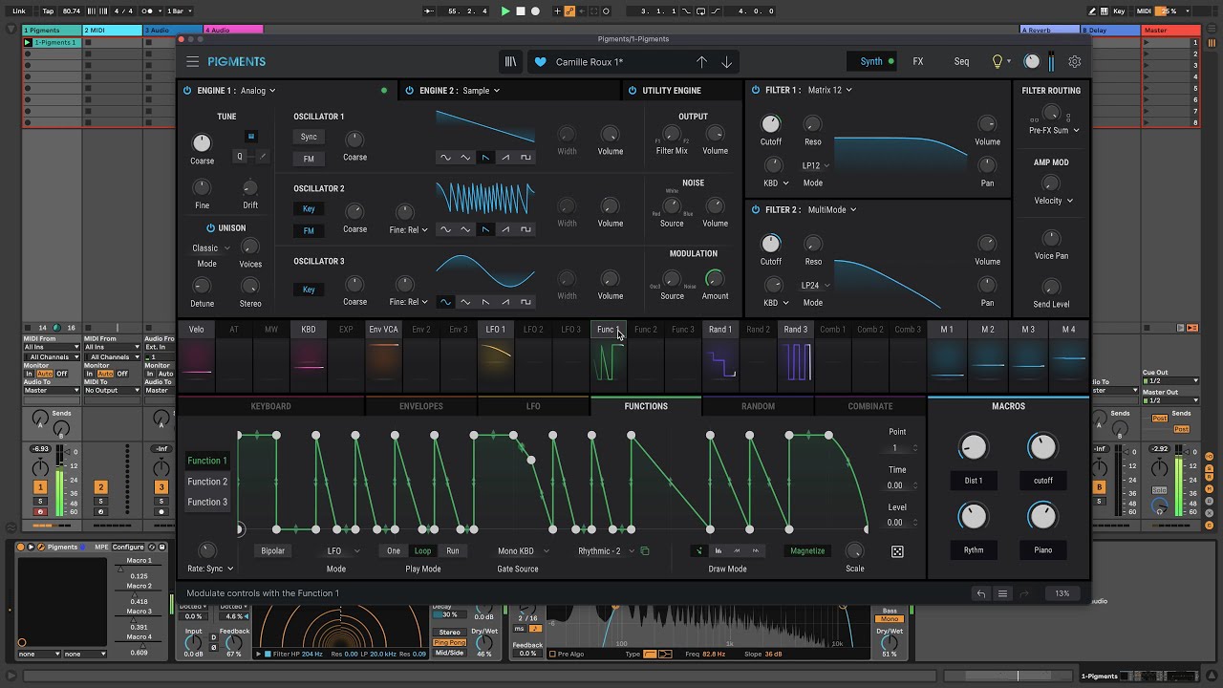Toggle Engine 1 power button
The height and width of the screenshot is (688, 1223).
[x=187, y=91]
